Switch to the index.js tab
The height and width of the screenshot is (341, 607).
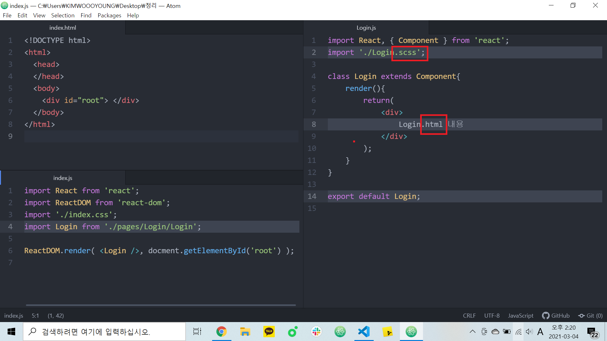point(63,178)
